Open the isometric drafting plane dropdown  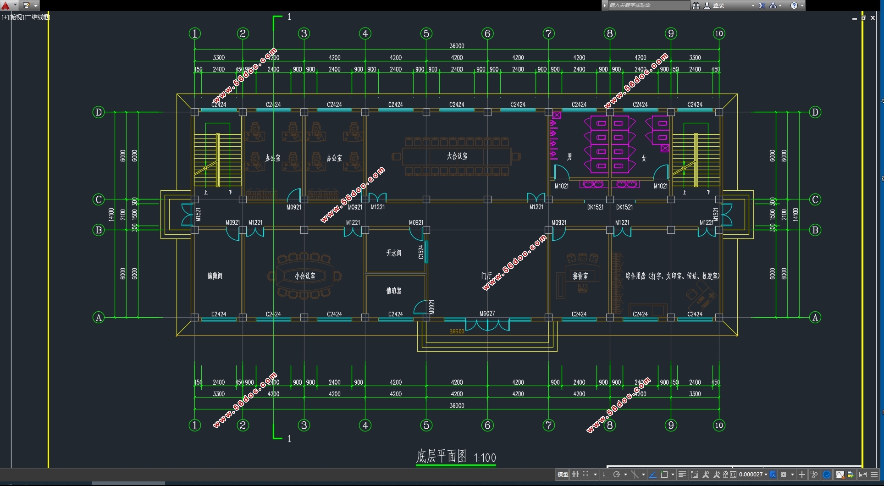pos(643,475)
